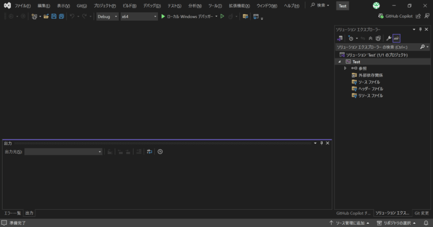Click the Save All toolbar icon
The height and width of the screenshot is (227, 433).
(61, 16)
